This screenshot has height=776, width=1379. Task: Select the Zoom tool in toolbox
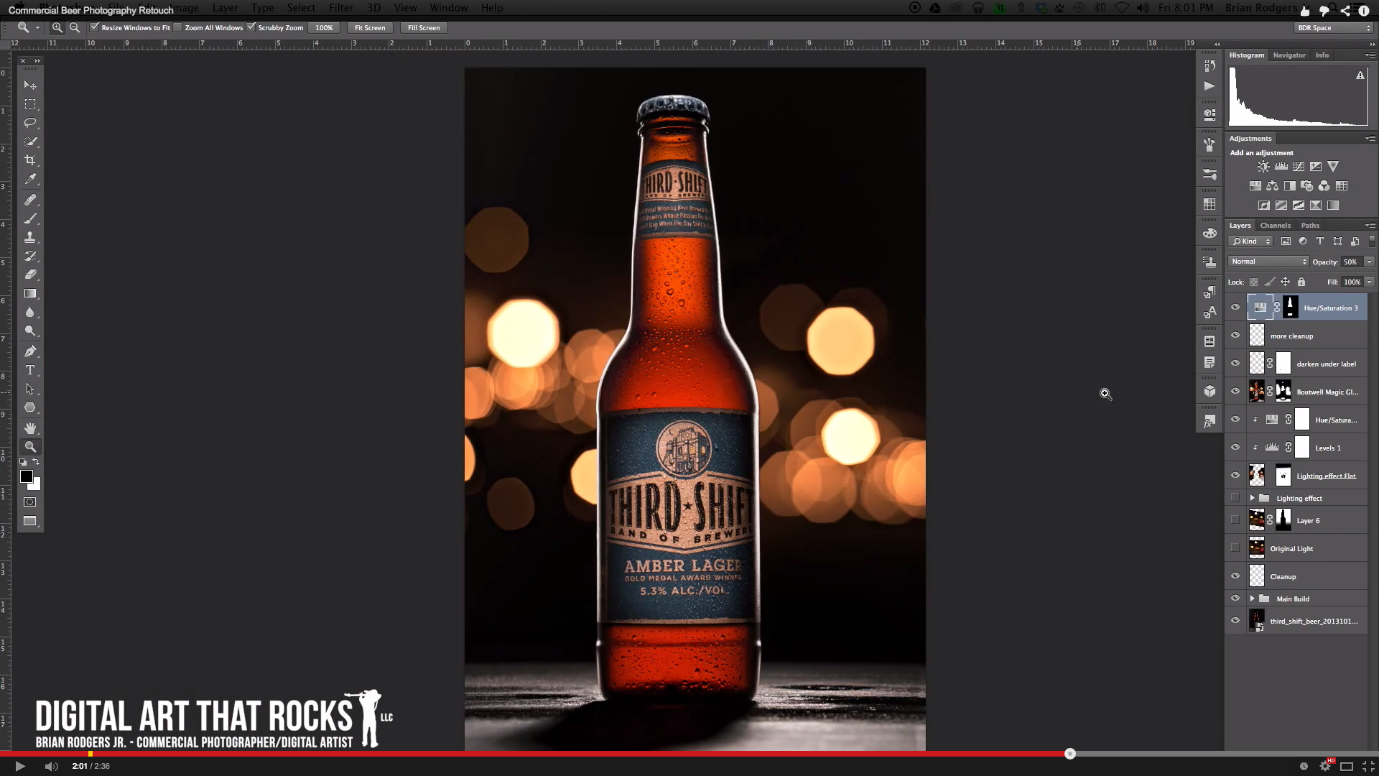point(30,447)
